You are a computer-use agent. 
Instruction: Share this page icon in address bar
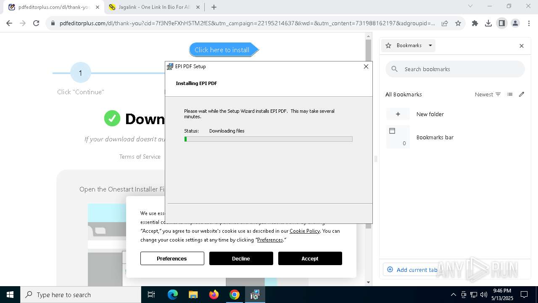click(445, 24)
